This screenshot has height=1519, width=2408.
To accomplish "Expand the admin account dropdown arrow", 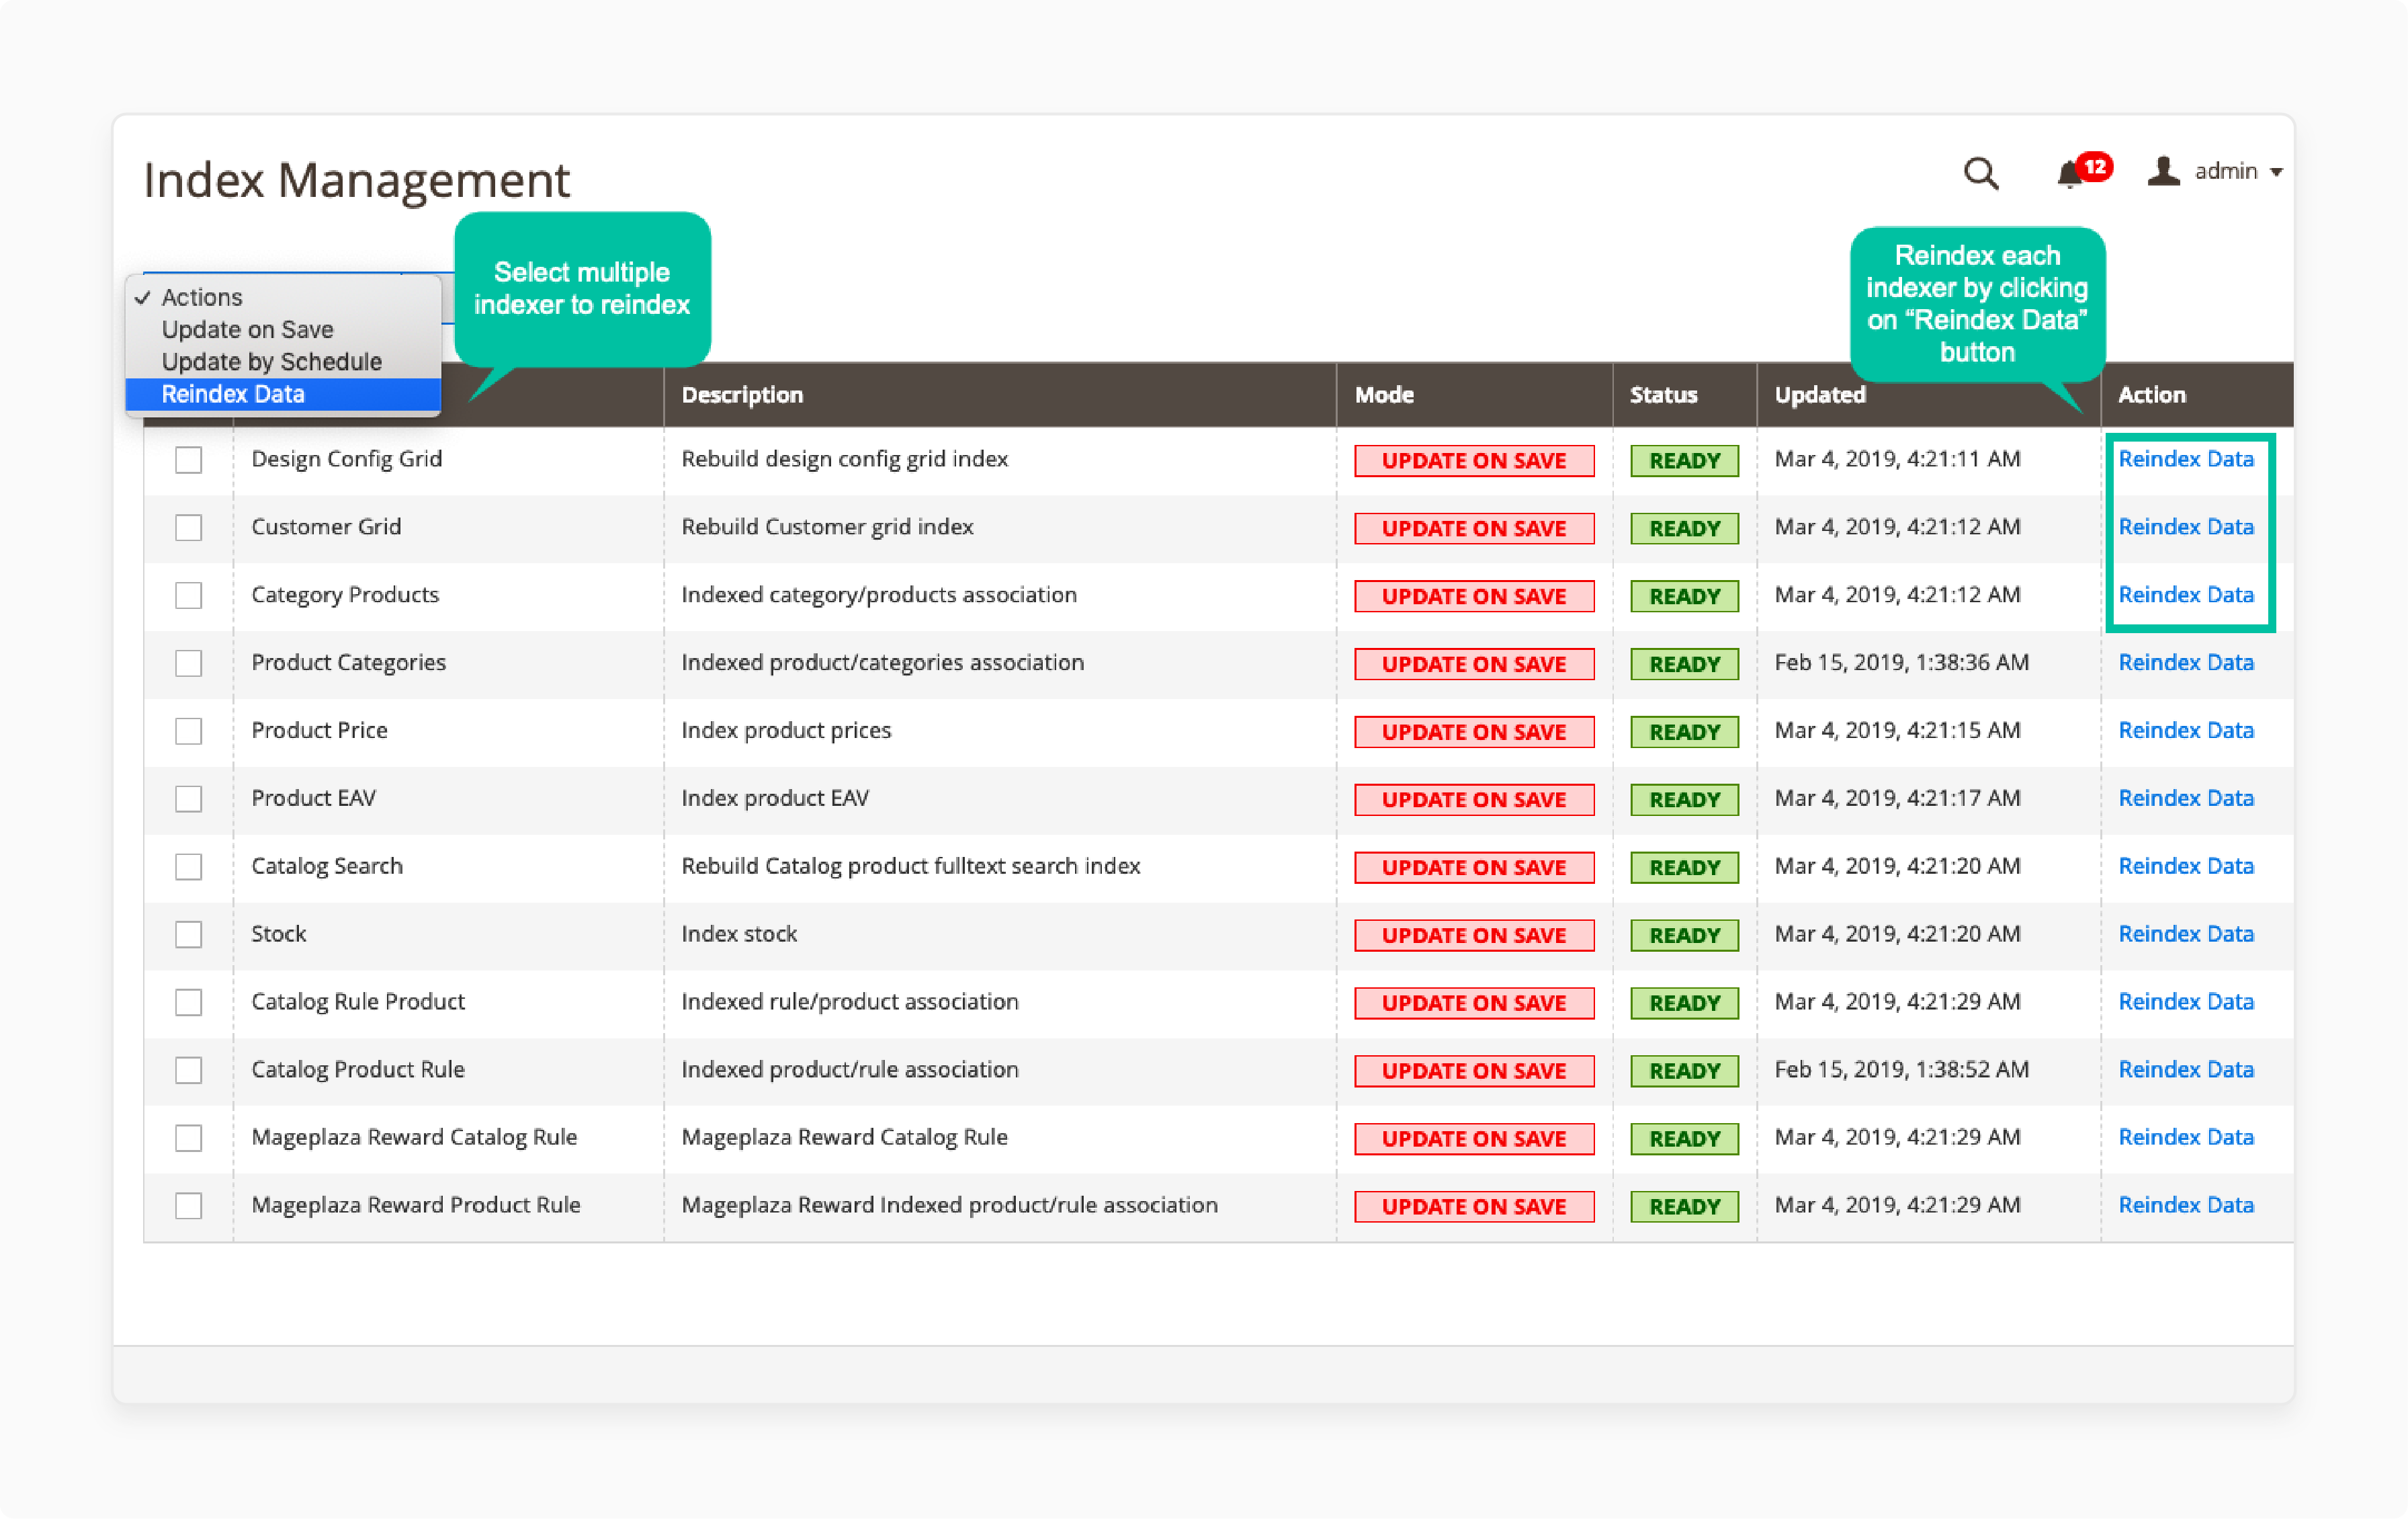I will pyautogui.click(x=2277, y=172).
